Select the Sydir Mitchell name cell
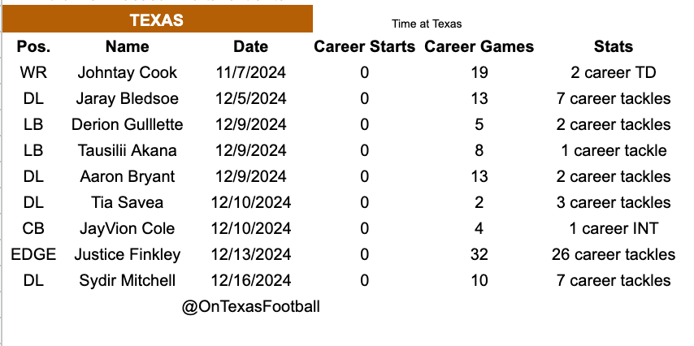This screenshot has width=694, height=346. click(x=128, y=280)
